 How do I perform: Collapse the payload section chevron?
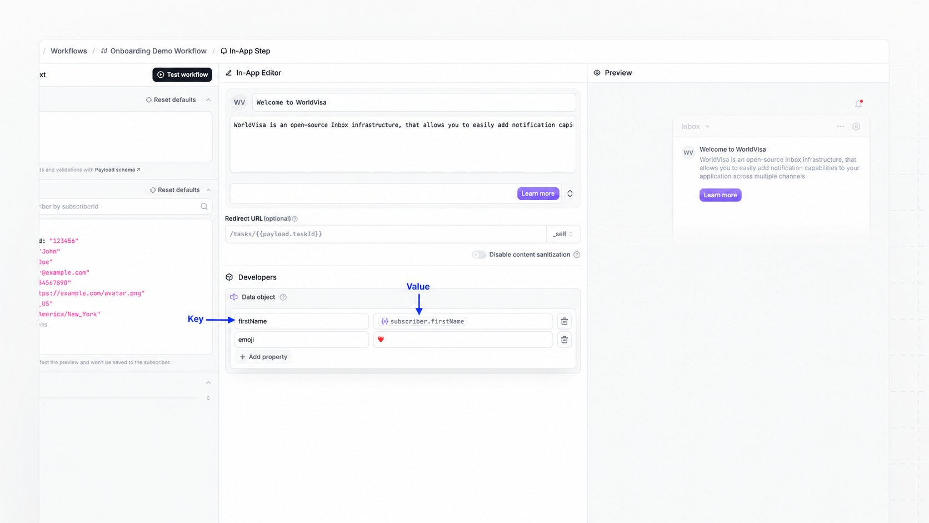(208, 100)
